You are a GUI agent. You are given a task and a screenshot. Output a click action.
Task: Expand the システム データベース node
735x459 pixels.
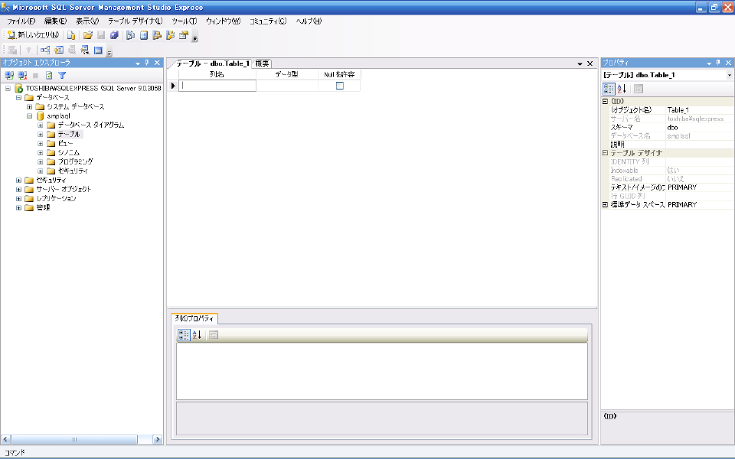tap(30, 107)
